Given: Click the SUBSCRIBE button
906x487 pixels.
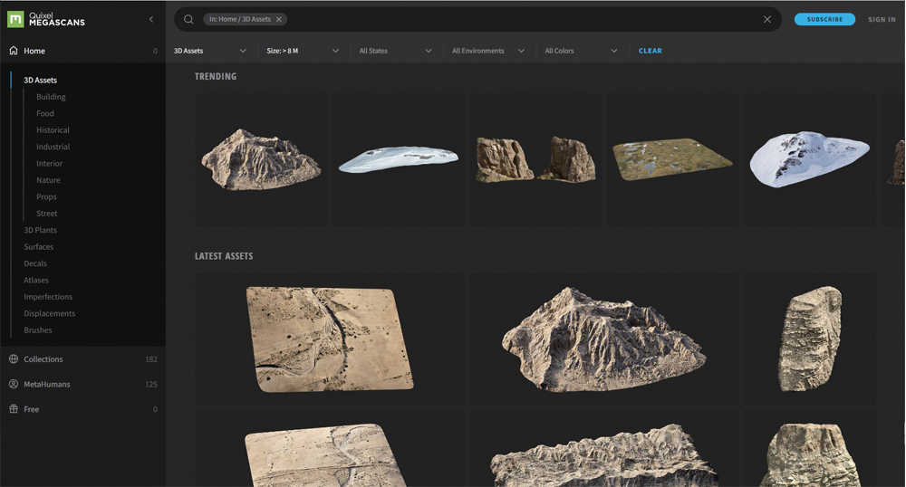Looking at the screenshot, I should tap(824, 19).
